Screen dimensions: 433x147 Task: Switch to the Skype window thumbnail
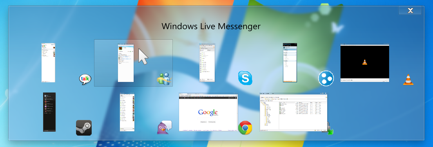coord(207,63)
